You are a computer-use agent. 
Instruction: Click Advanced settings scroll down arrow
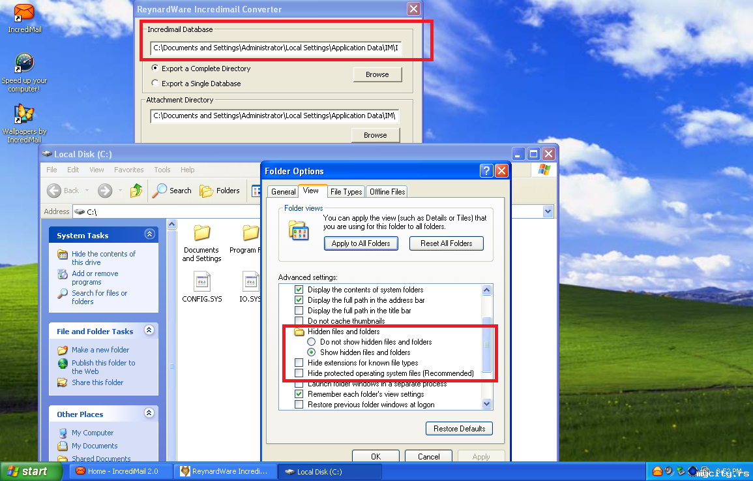tap(486, 403)
